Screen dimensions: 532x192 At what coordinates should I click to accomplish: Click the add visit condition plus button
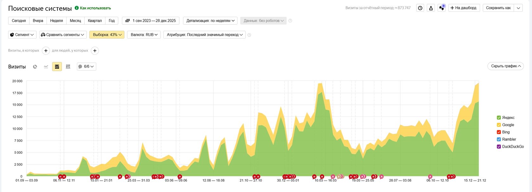click(x=46, y=51)
